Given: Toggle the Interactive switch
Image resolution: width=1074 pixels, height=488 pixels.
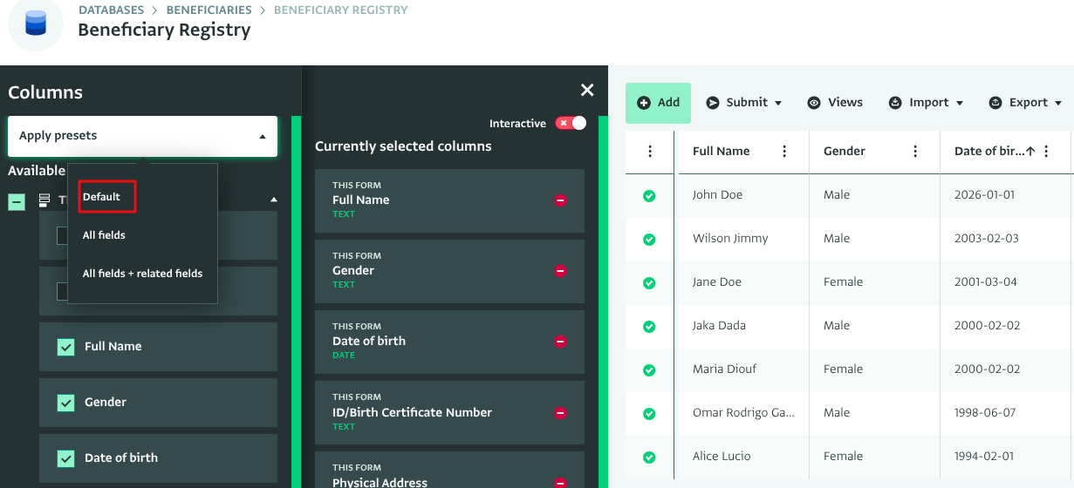Looking at the screenshot, I should pos(571,124).
